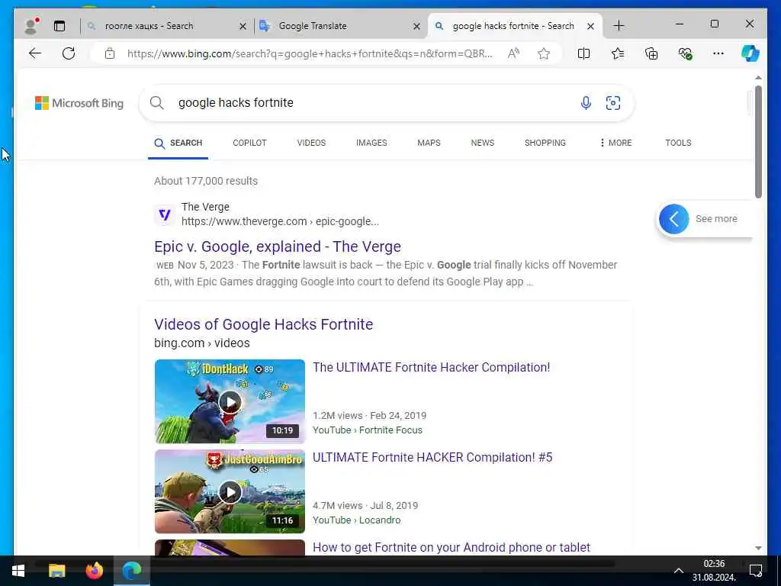The width and height of the screenshot is (781, 586).
Task: Close the 'google hacks fortnite' tab
Action: (591, 26)
